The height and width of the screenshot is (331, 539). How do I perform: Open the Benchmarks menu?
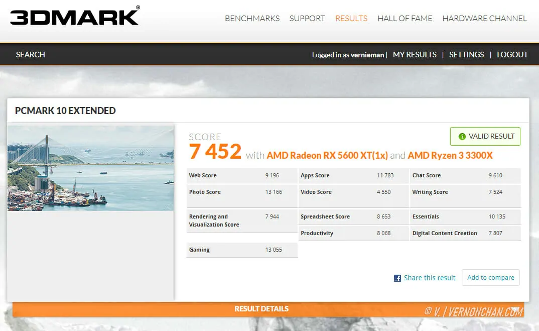click(252, 18)
